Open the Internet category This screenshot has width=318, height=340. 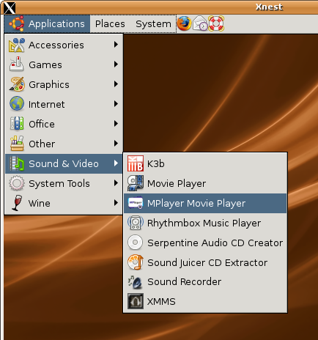click(64, 104)
